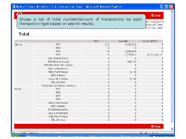Click the Stocks DEL(Others) label
The height and width of the screenshot is (139, 186).
(58, 82)
